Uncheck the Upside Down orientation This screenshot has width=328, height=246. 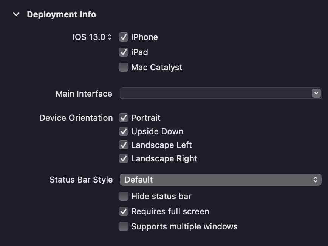point(124,131)
